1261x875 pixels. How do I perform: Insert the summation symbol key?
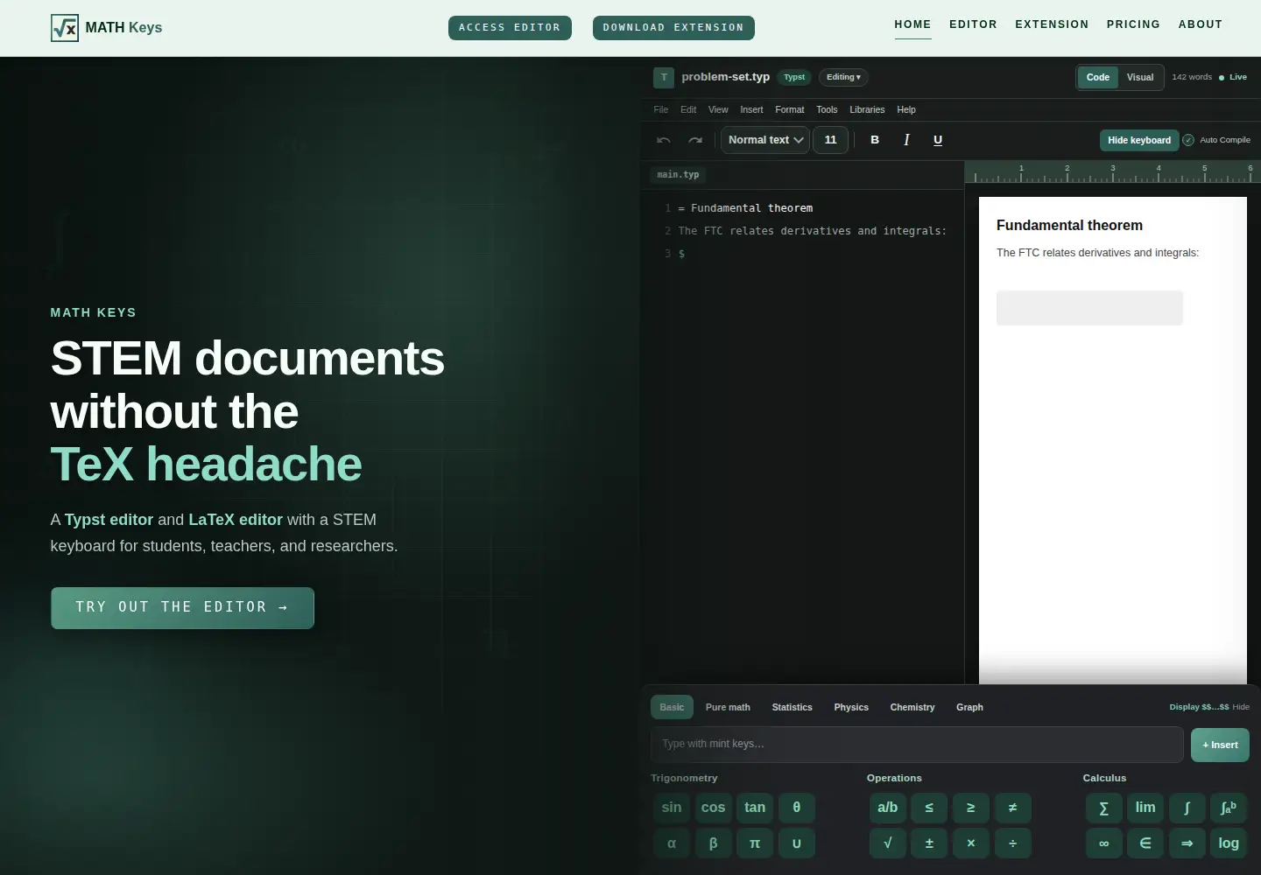click(x=1104, y=808)
